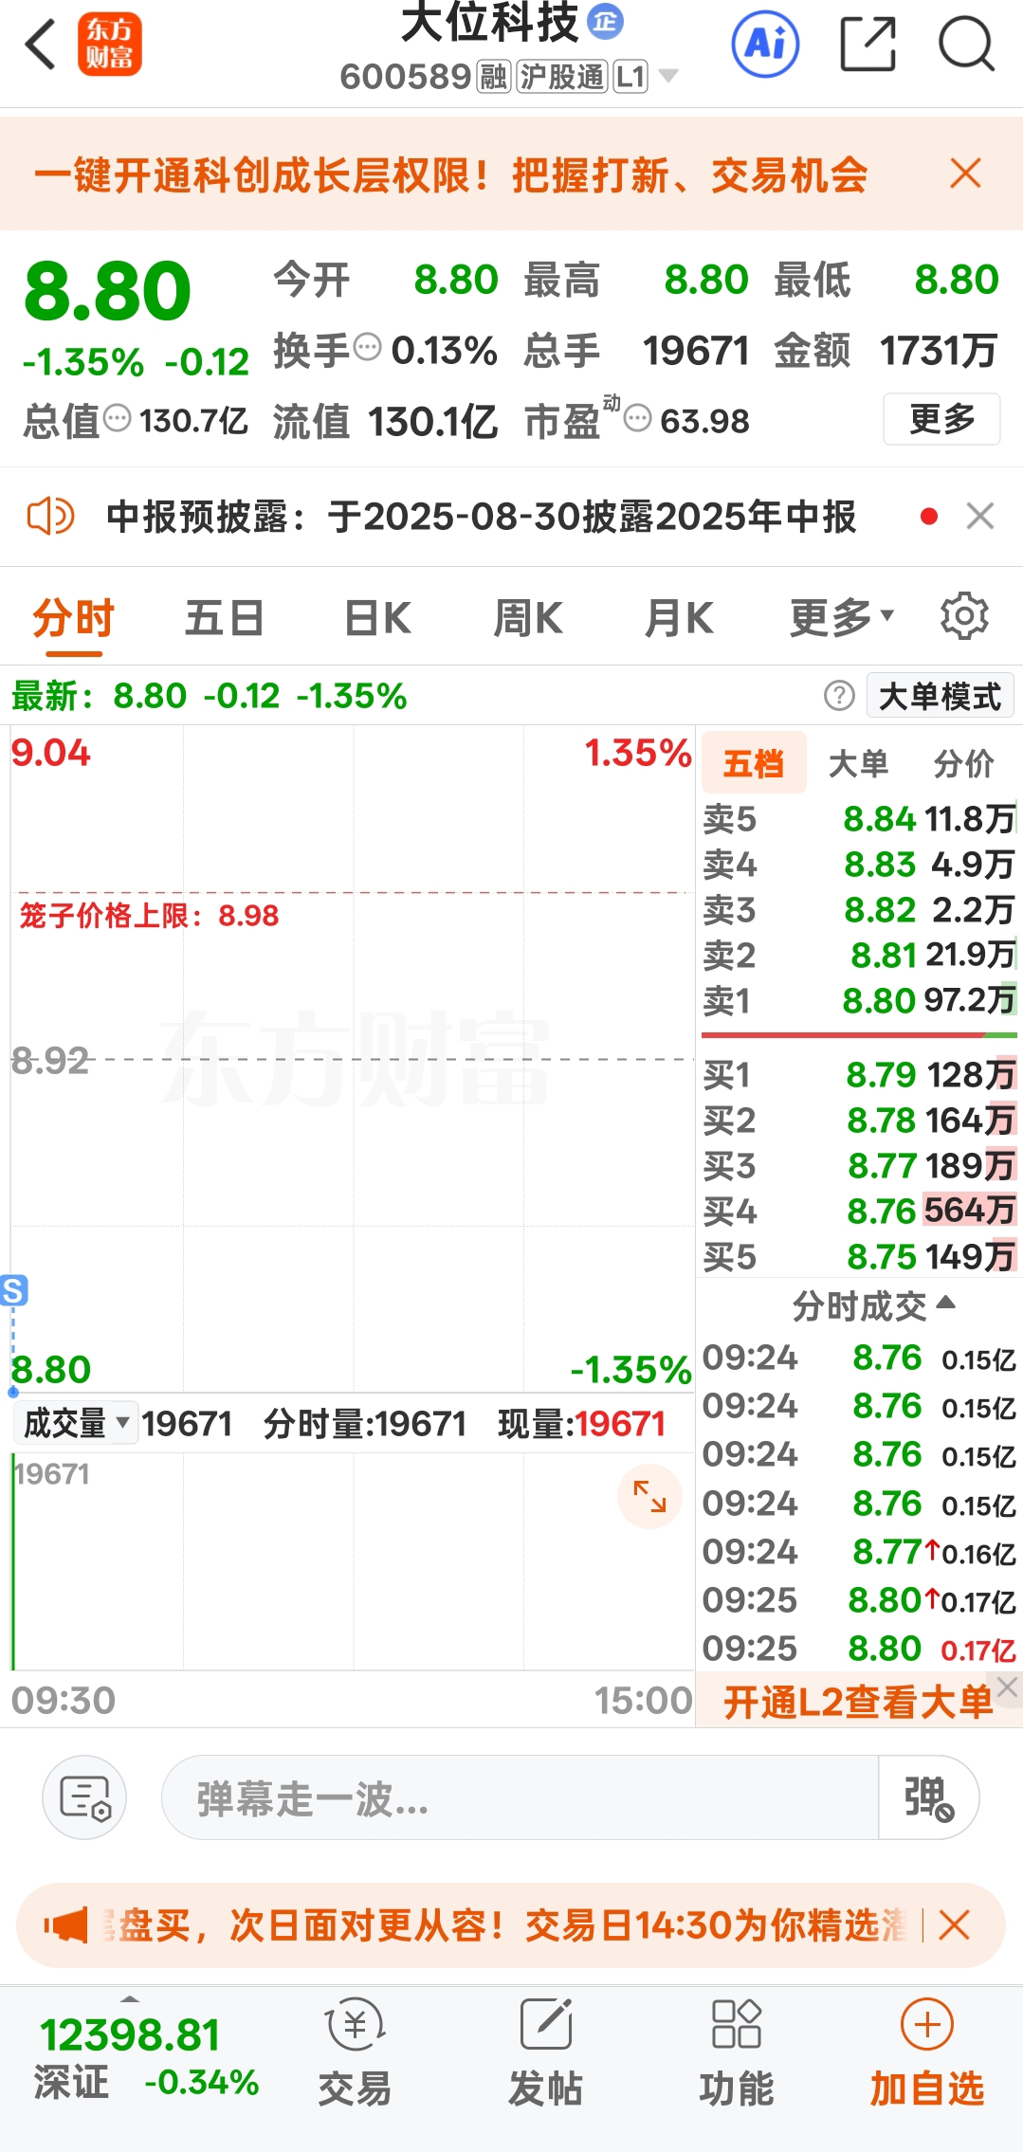Tap the S marker on chart
Viewport: 1023px width, 2152px height.
tap(13, 1290)
